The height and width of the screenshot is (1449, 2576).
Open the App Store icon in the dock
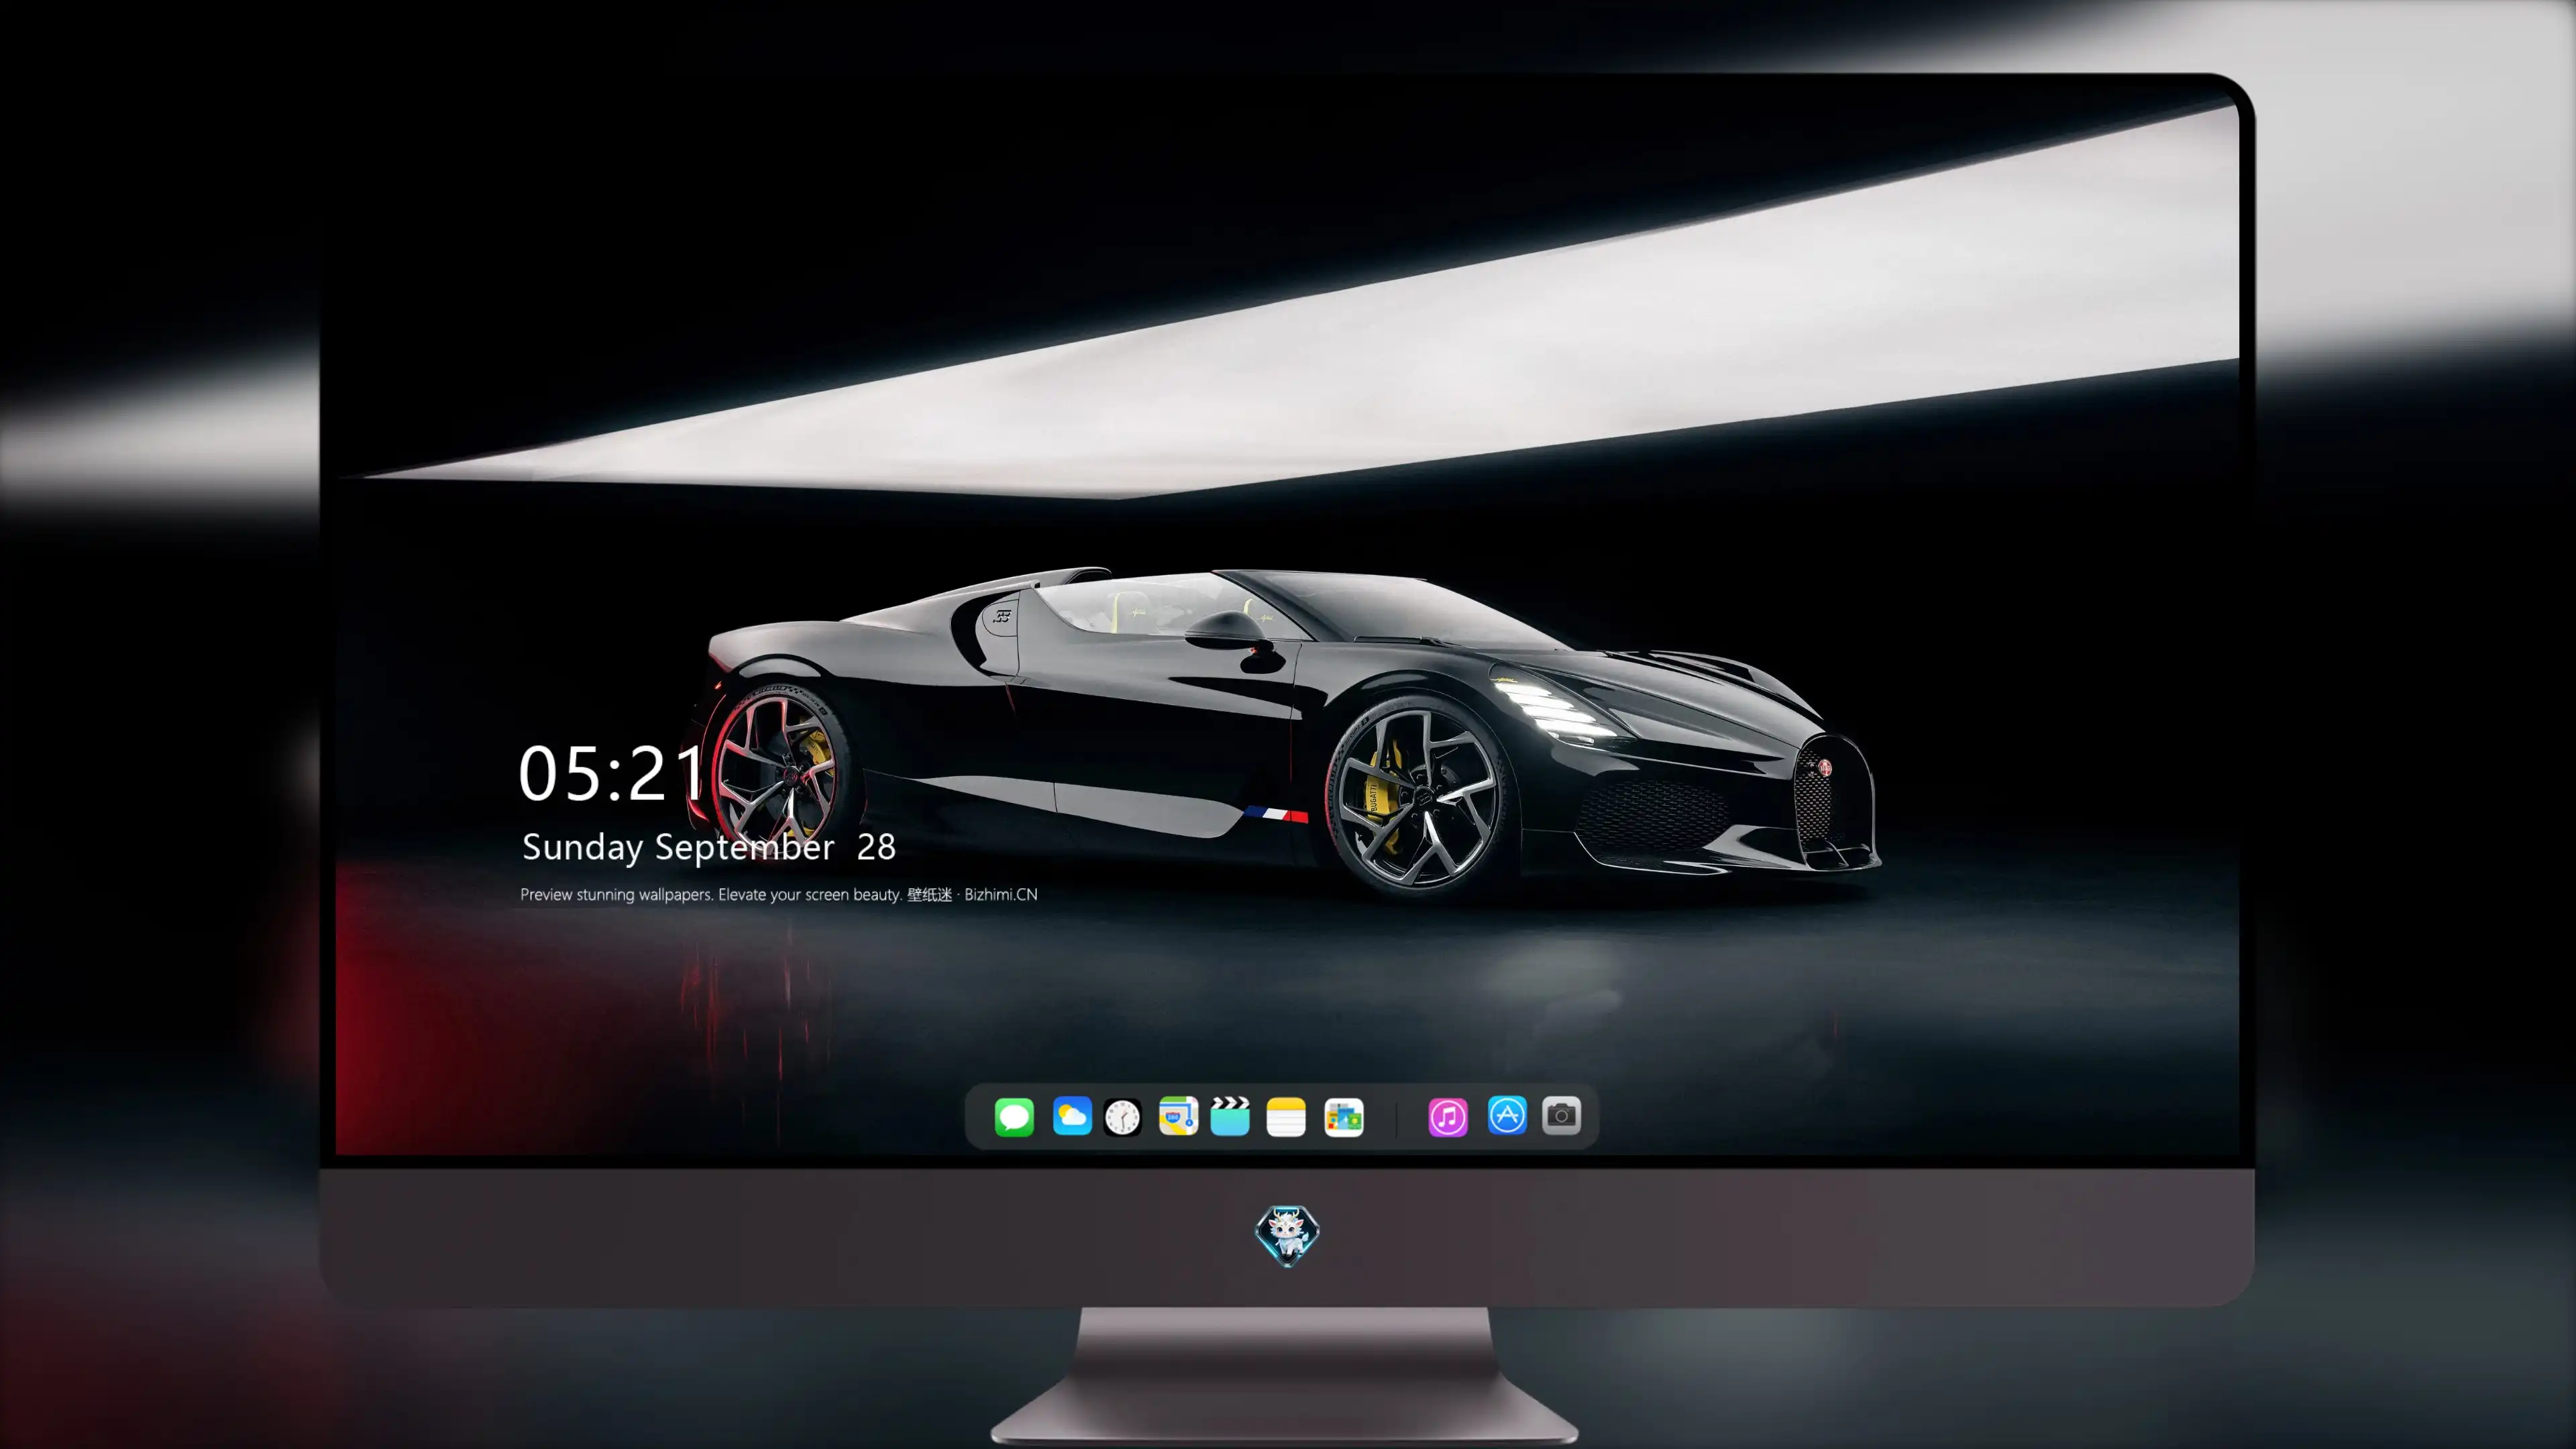[x=1507, y=1115]
